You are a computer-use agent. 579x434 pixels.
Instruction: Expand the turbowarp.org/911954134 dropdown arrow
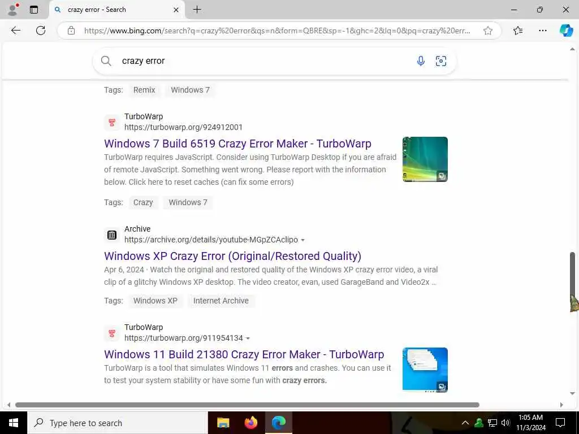pos(248,338)
